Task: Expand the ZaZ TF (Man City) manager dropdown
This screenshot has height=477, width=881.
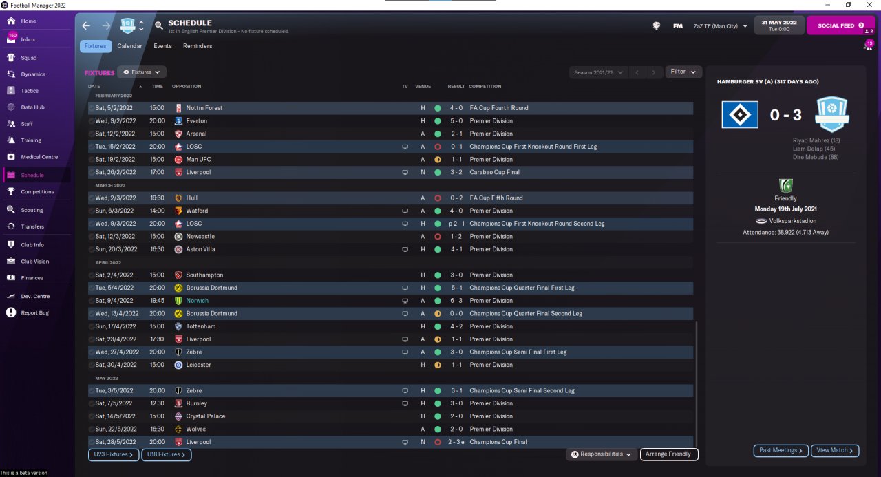Action: pos(720,26)
